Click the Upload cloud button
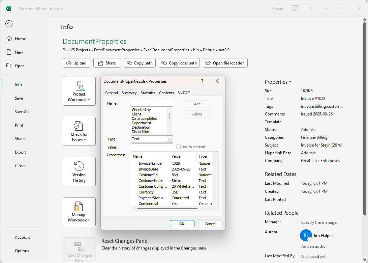Screen dimensions: 368x263 [76, 63]
